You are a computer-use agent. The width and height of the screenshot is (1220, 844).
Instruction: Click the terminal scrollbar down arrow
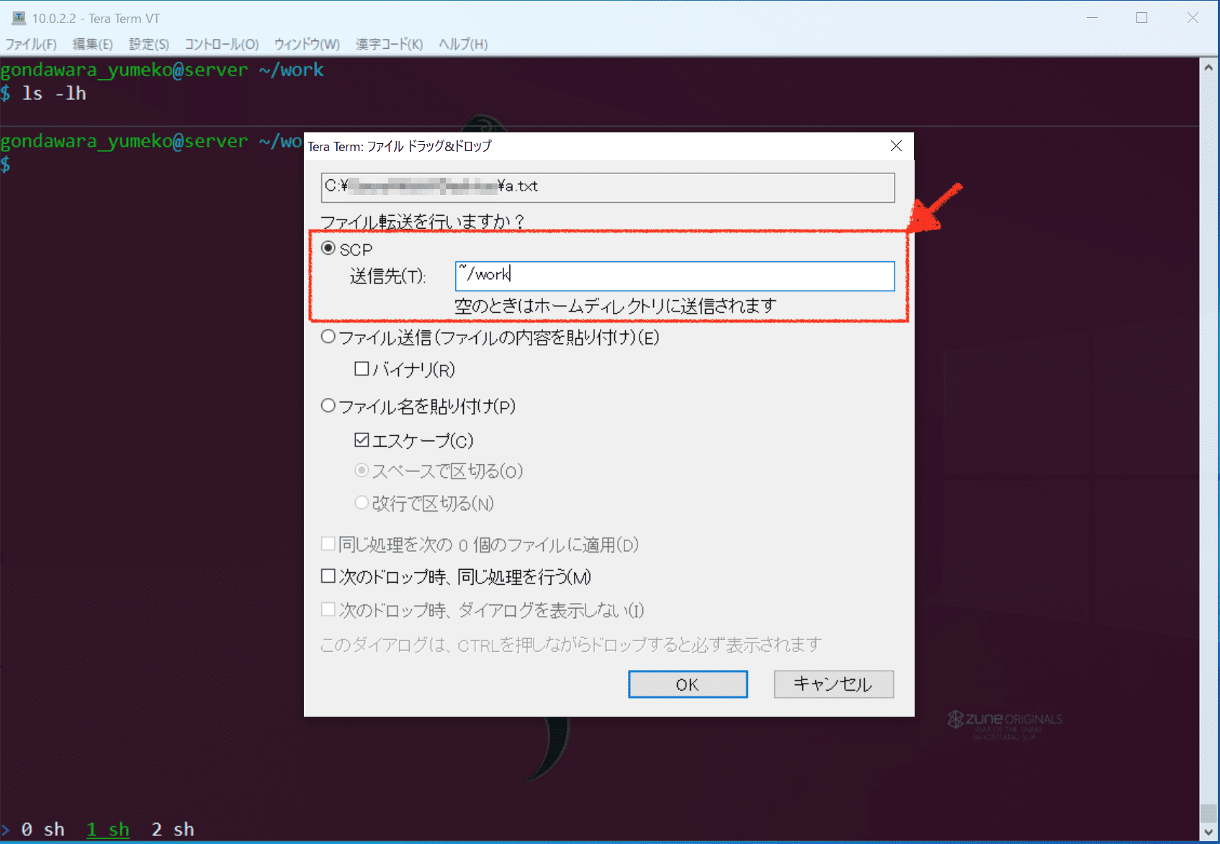pos(1208,832)
